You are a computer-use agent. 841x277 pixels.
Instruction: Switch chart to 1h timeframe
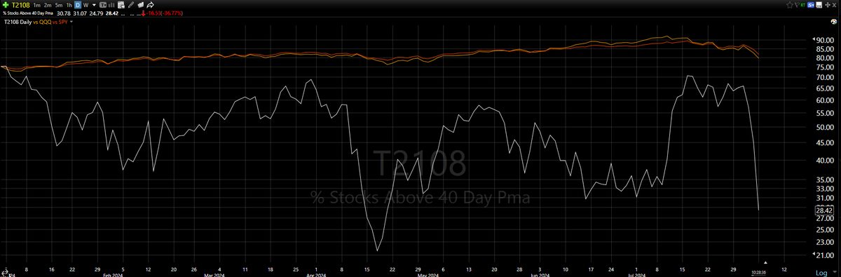(69, 5)
